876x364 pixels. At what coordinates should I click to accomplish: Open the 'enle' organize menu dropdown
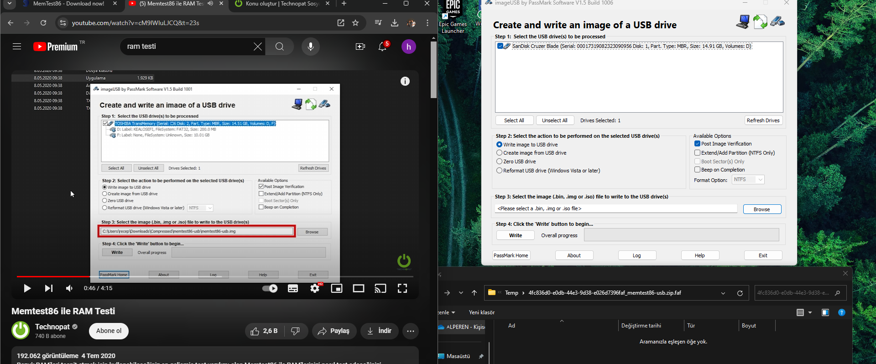[447, 312]
